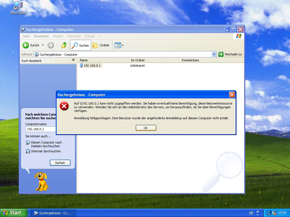Image resolution: width=290 pixels, height=217 pixels.
Task: Open the Arbeitsplatz desktop icon
Action: point(18,8)
